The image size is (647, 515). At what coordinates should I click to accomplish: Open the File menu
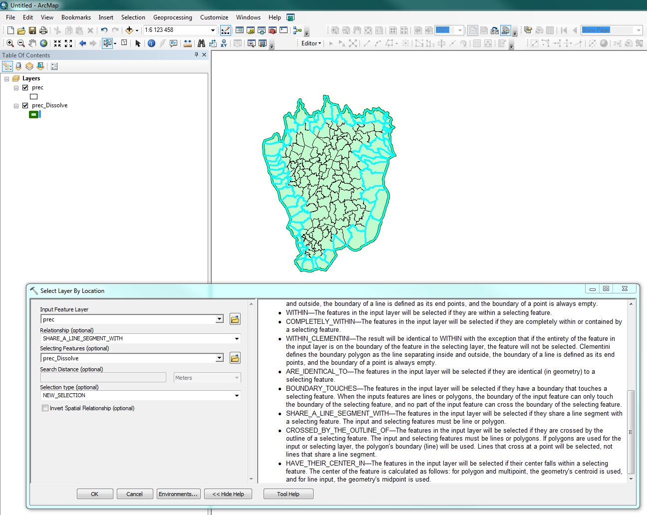point(10,17)
